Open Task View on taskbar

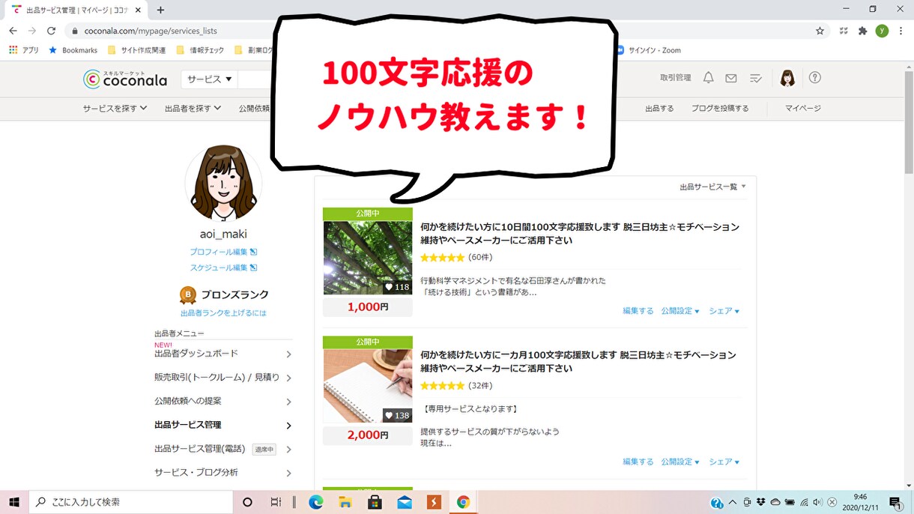(x=276, y=502)
